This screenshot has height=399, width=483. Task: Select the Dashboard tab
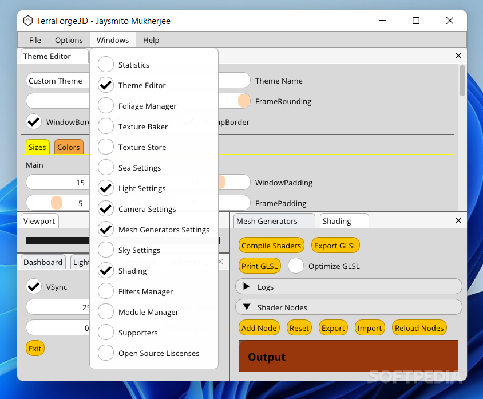click(x=43, y=262)
